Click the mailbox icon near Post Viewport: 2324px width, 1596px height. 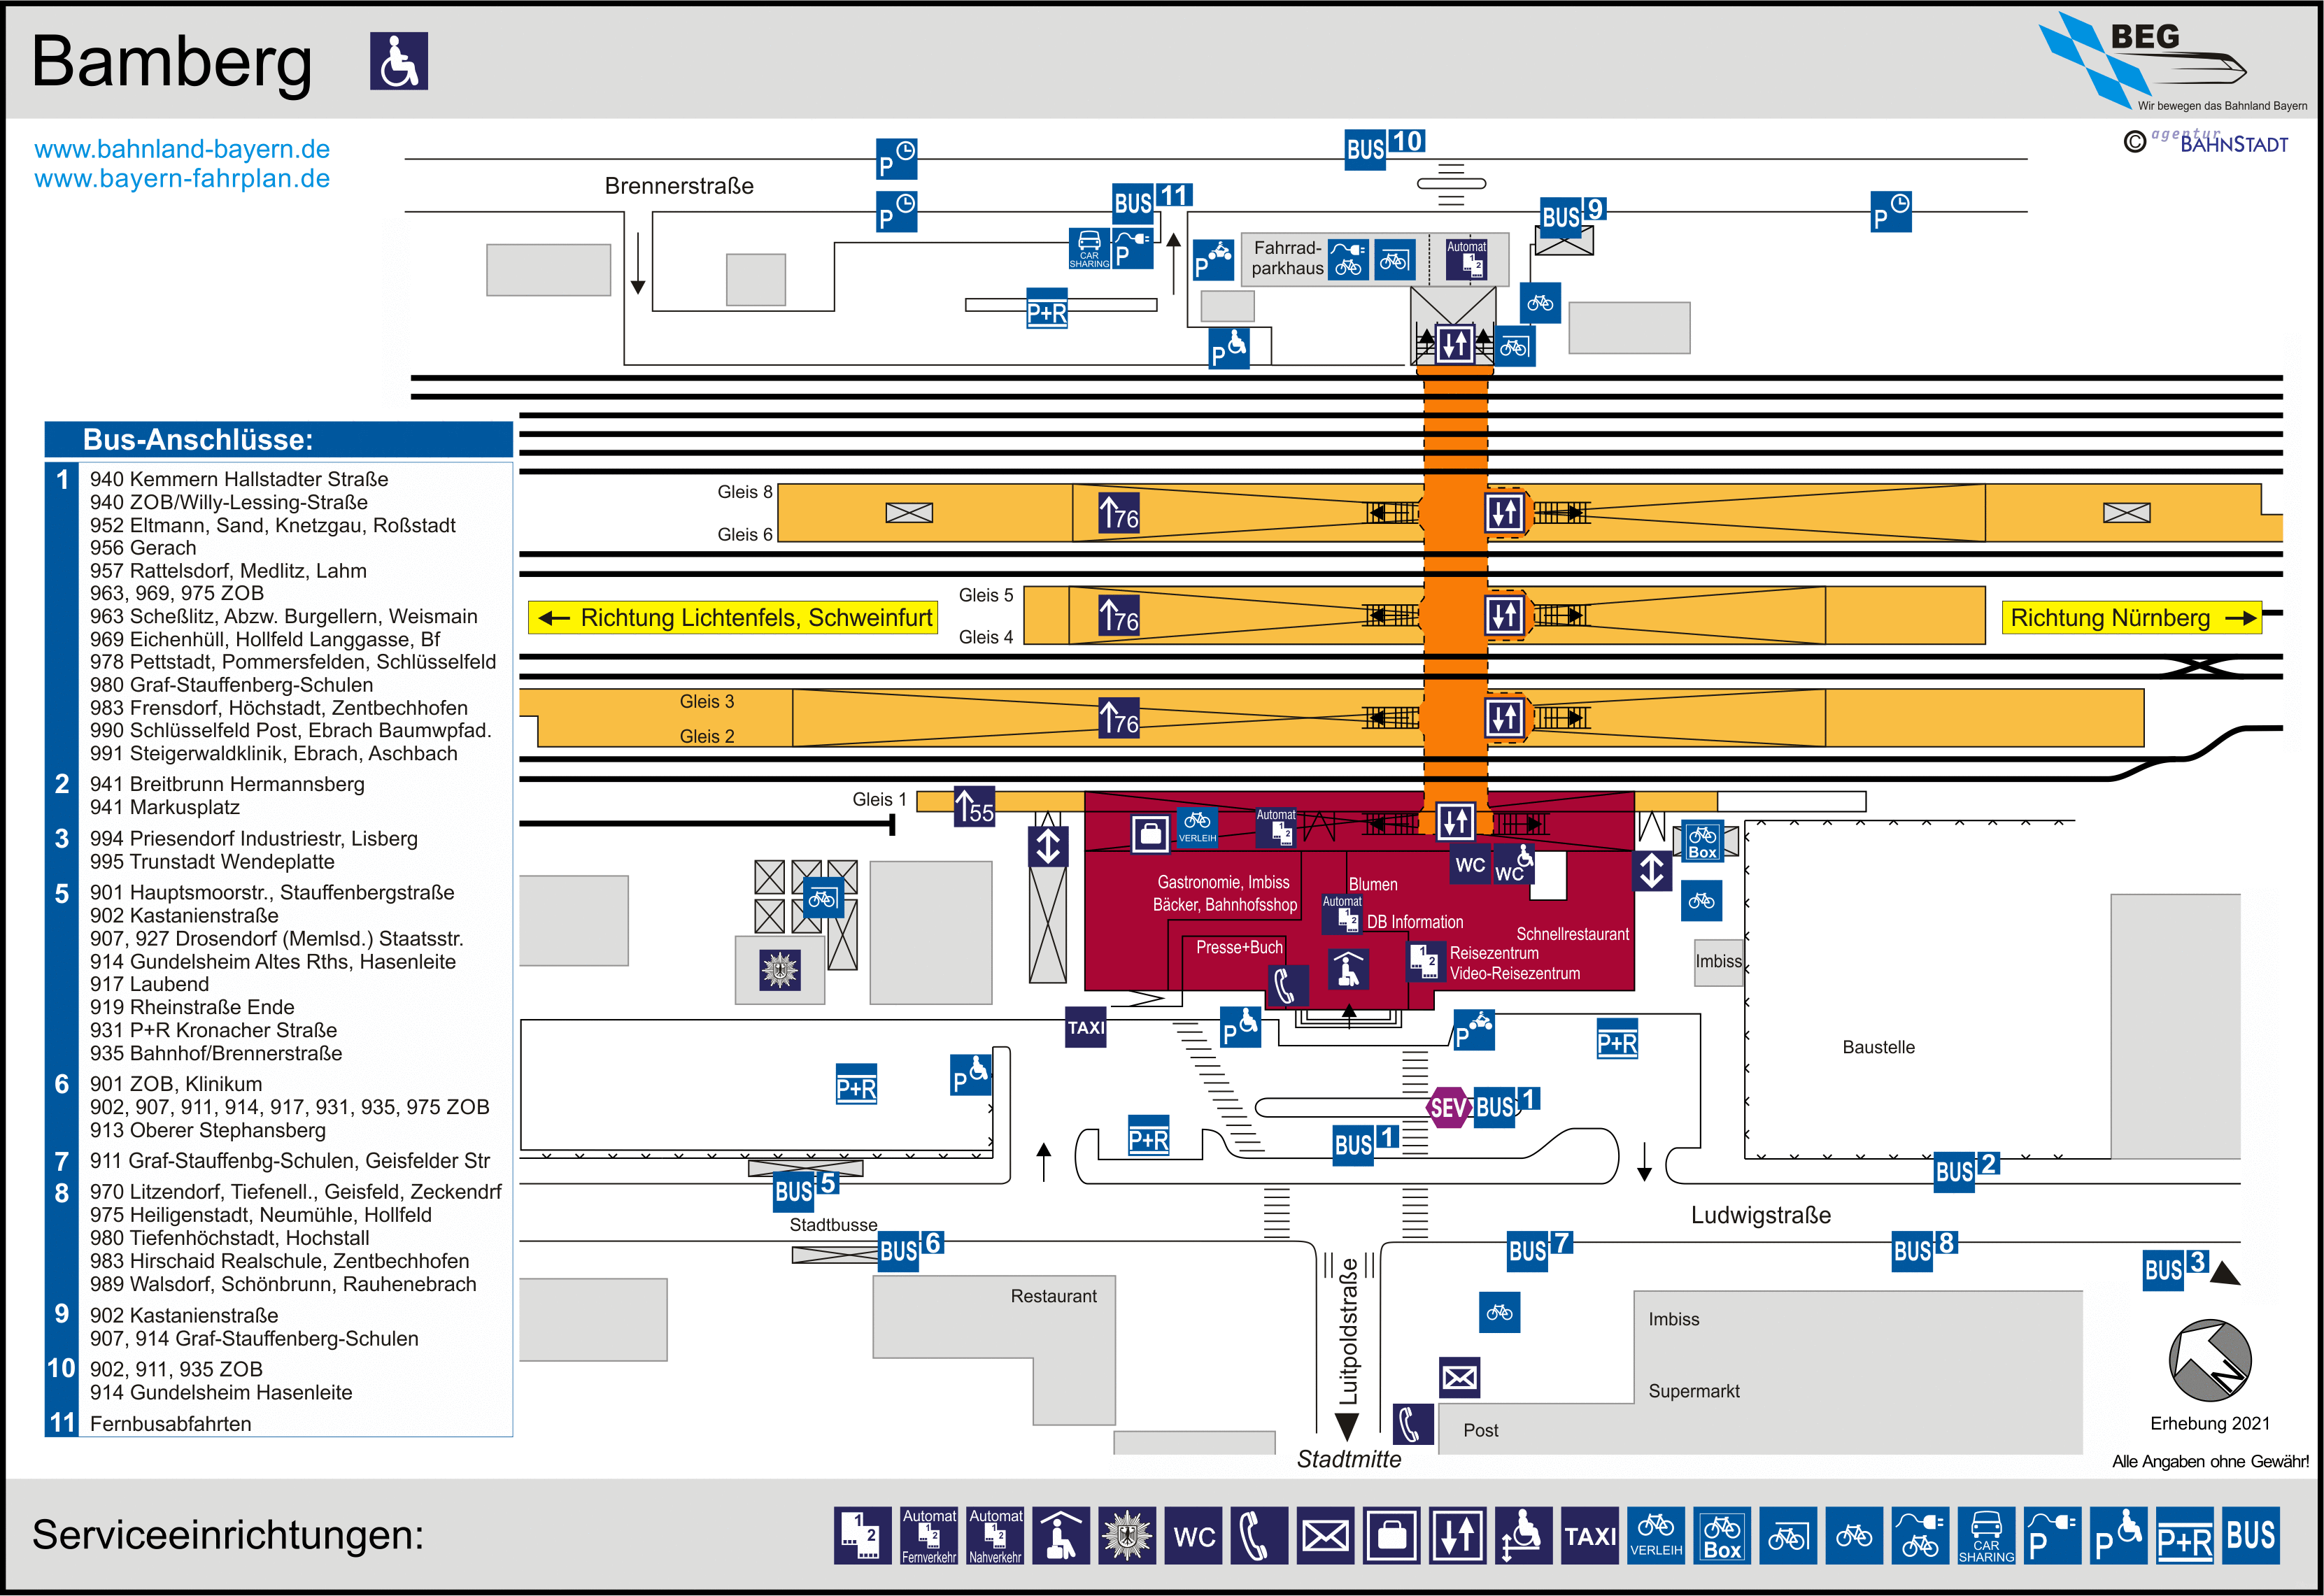pos(1459,1378)
